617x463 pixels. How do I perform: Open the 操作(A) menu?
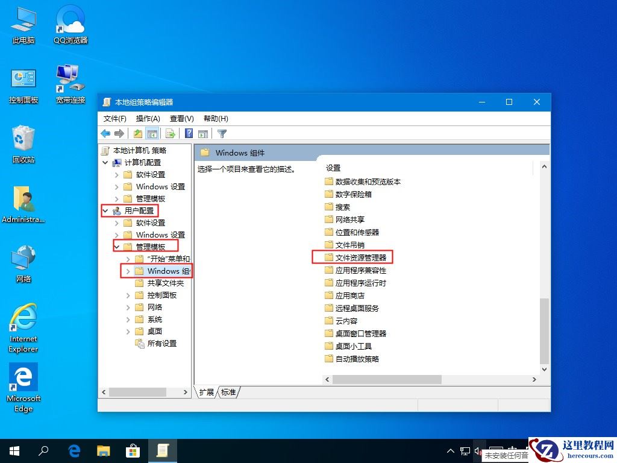(x=147, y=118)
